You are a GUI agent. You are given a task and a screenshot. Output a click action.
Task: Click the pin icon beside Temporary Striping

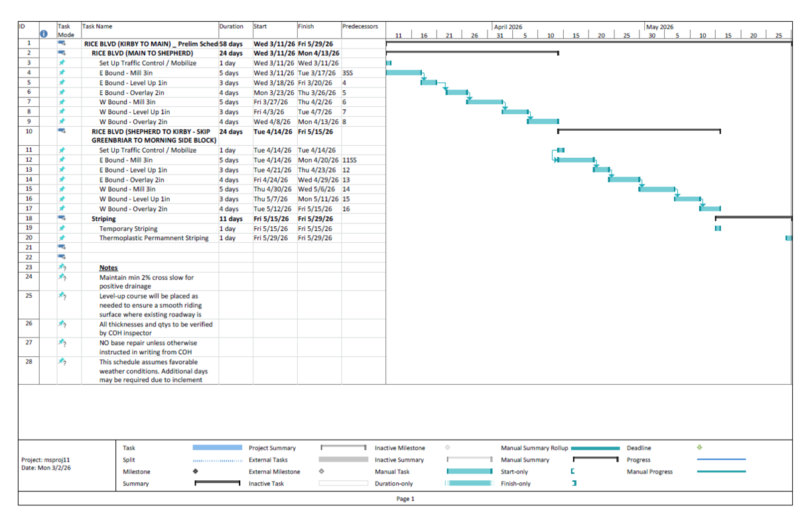(62, 228)
